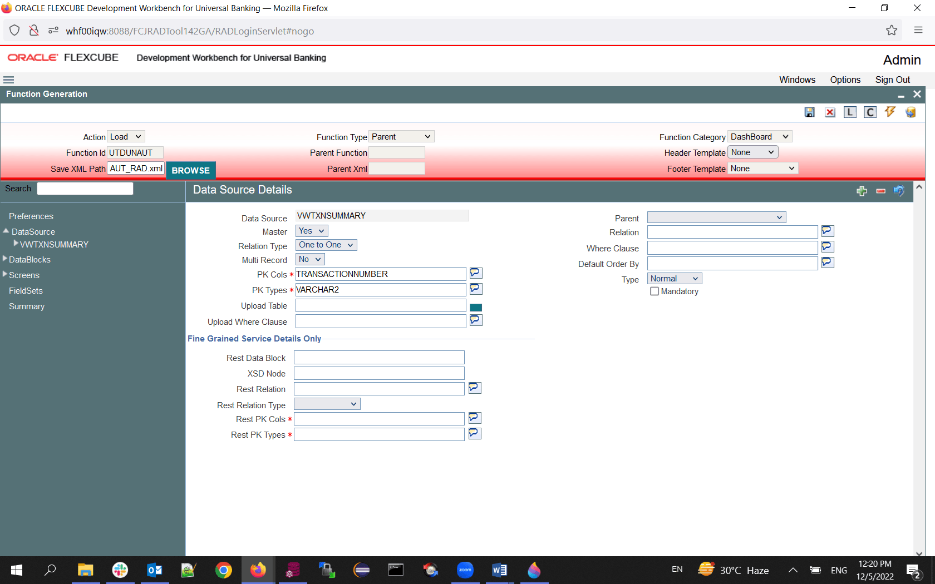Click the 'L' toolbar icon

point(850,112)
